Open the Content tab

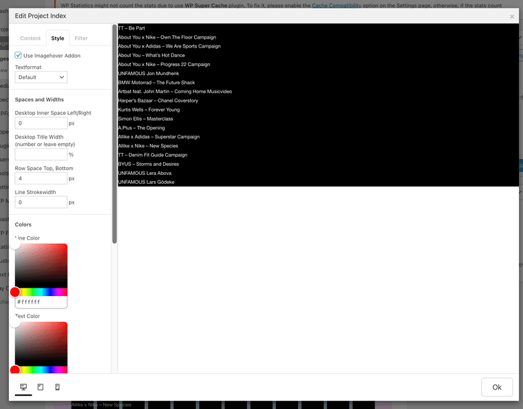pos(30,39)
